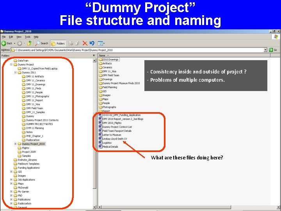Select McDonald folder in tree
The width and height of the screenshot is (281, 211).
(x=21, y=188)
